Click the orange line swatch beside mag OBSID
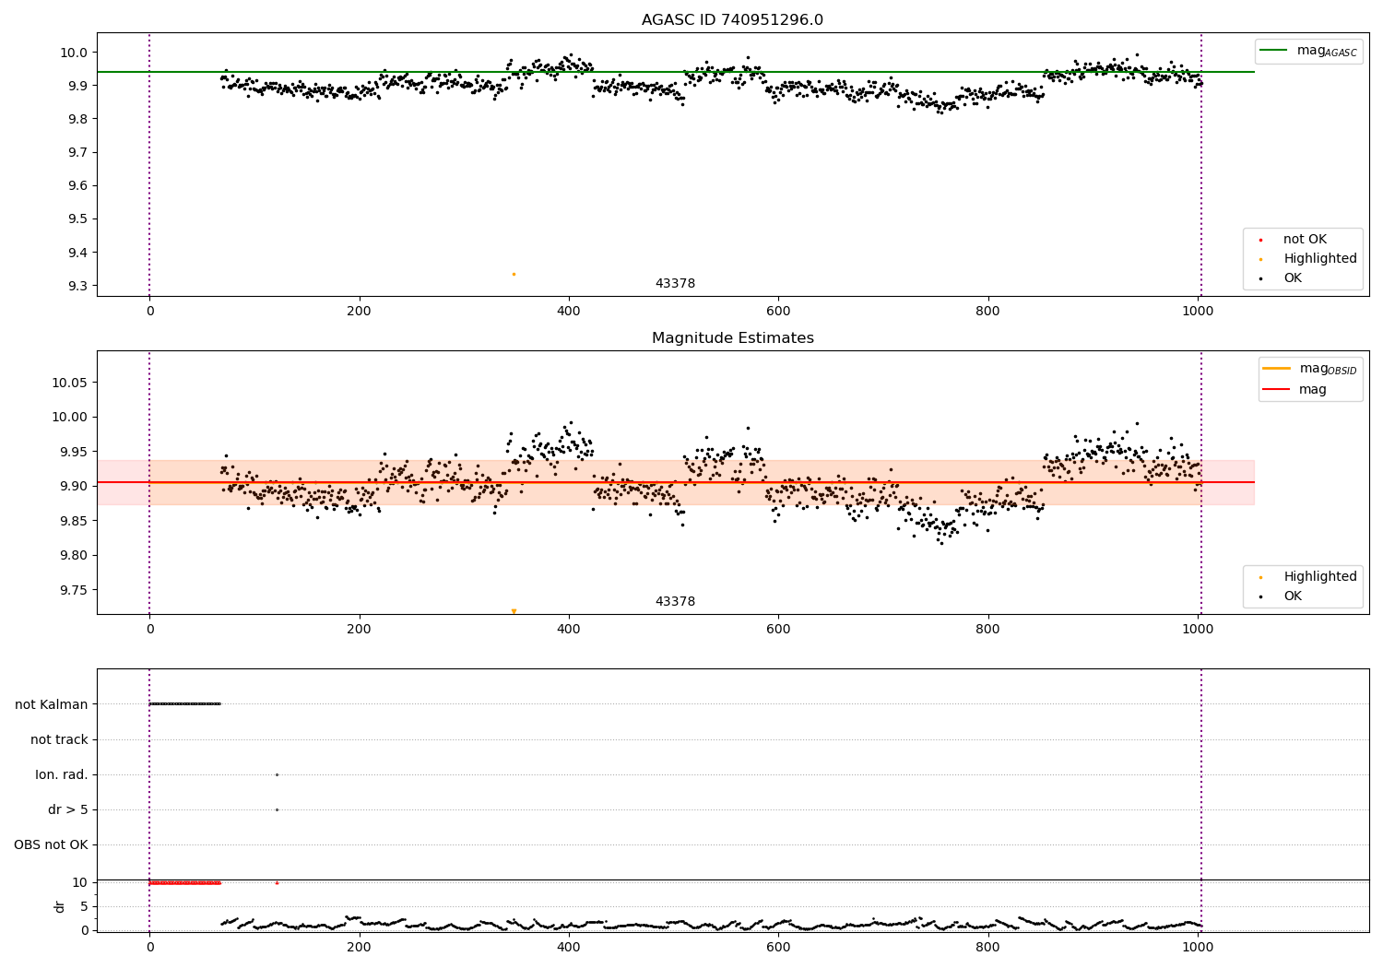This screenshot has height=968, width=1383. (x=1276, y=369)
